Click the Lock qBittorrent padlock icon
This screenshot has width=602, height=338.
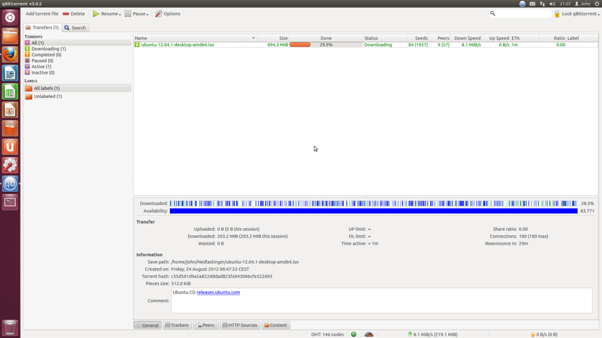(x=557, y=13)
